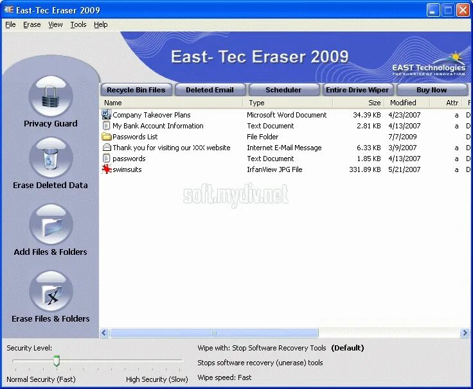Click the 'Erase Deleted Data' label
The width and height of the screenshot is (473, 389).
click(x=50, y=185)
